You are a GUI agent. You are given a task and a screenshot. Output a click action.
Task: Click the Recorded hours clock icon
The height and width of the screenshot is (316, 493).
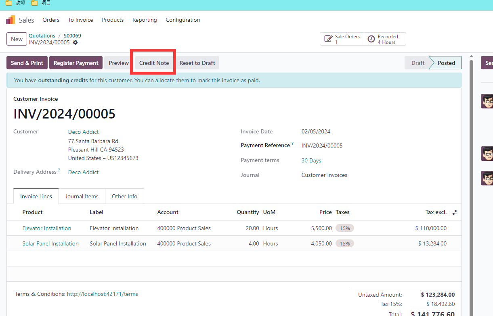[371, 39]
